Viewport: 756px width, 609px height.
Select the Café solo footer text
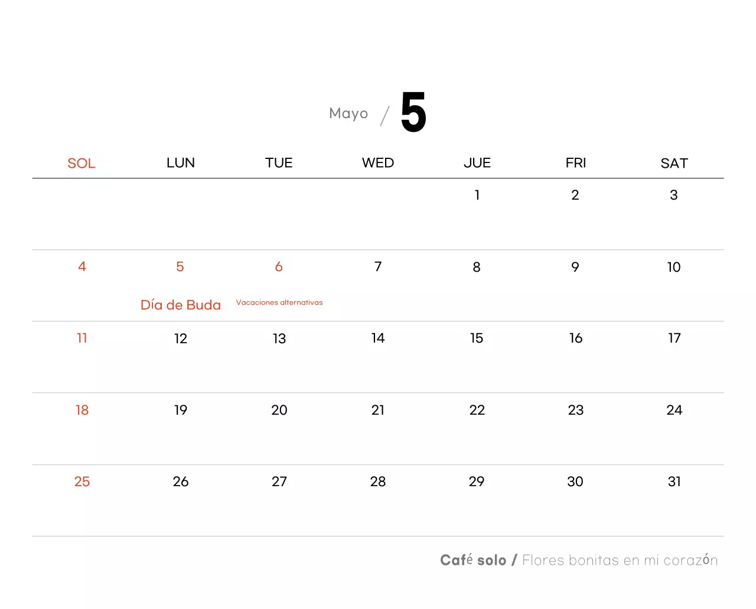tap(473, 561)
